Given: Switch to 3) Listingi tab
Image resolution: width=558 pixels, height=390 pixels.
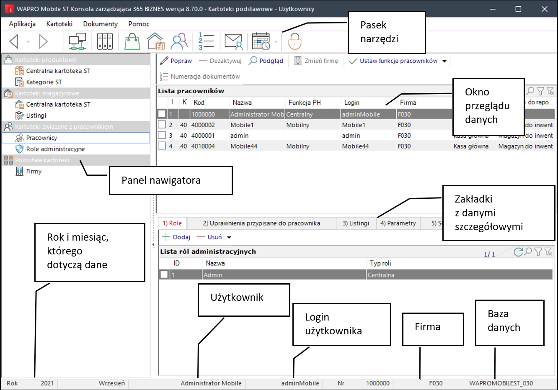Looking at the screenshot, I should tap(356, 223).
